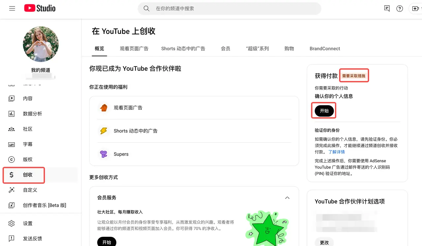Click the 更多创收方式 heading
422x246 pixels.
[x=104, y=177]
